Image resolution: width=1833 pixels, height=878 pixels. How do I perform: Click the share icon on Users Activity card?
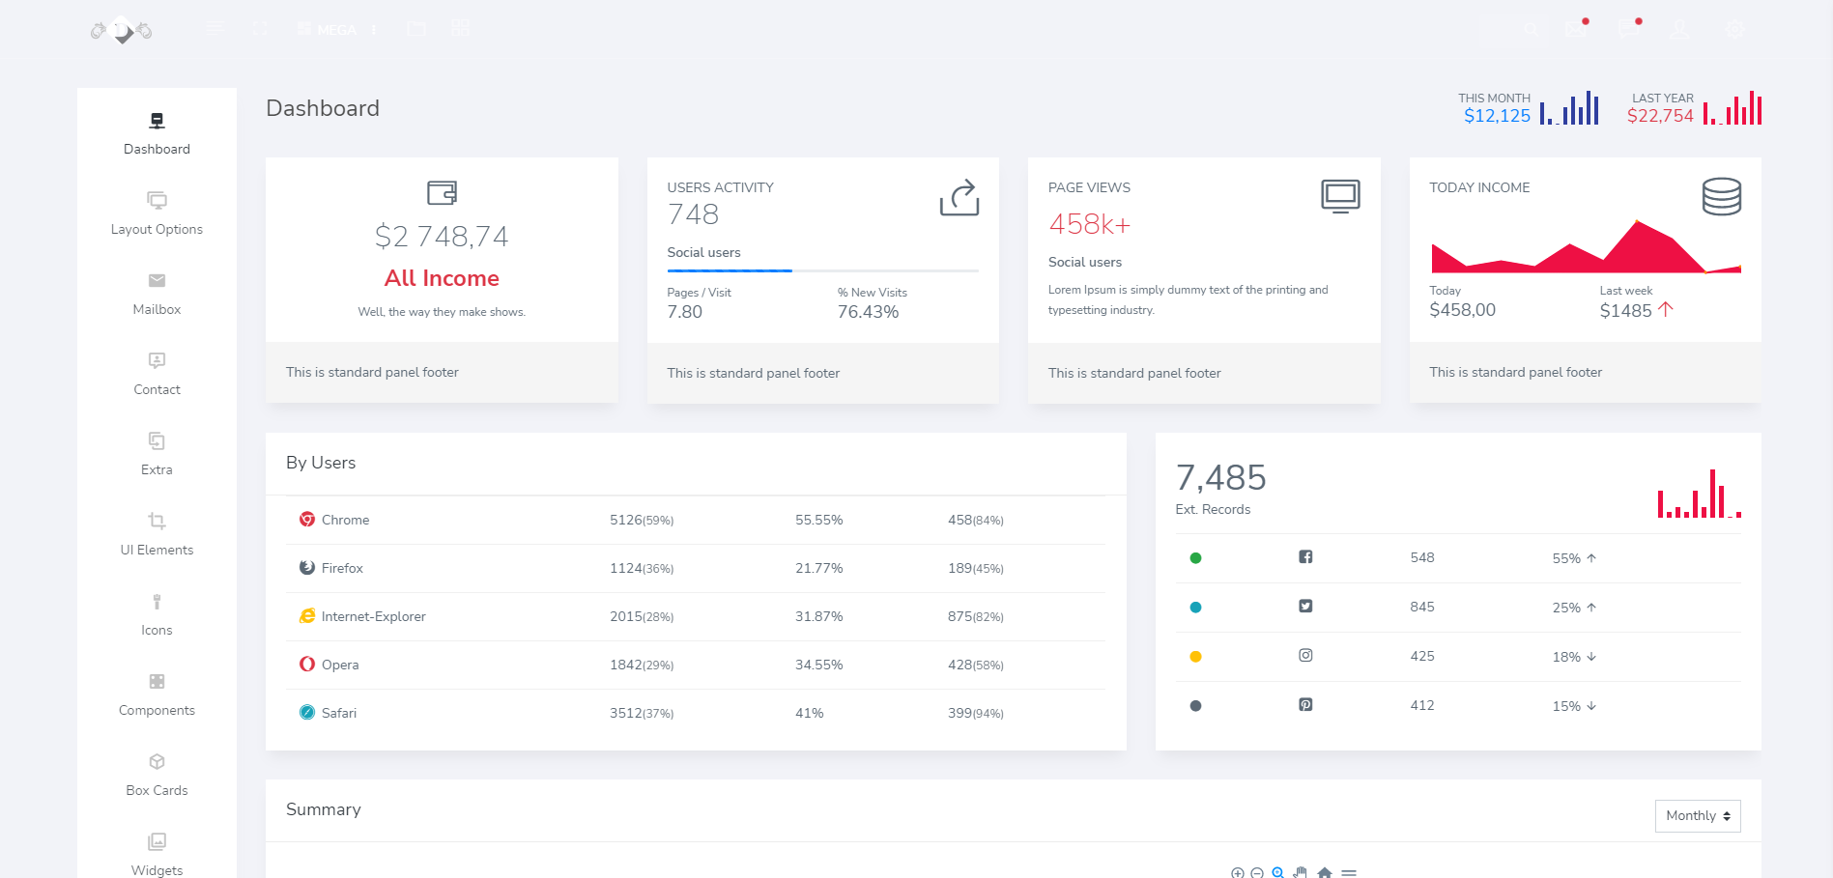click(x=959, y=197)
